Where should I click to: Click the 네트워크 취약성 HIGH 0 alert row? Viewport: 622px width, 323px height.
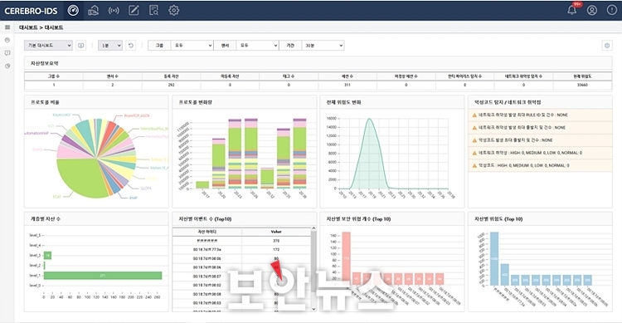click(x=540, y=153)
